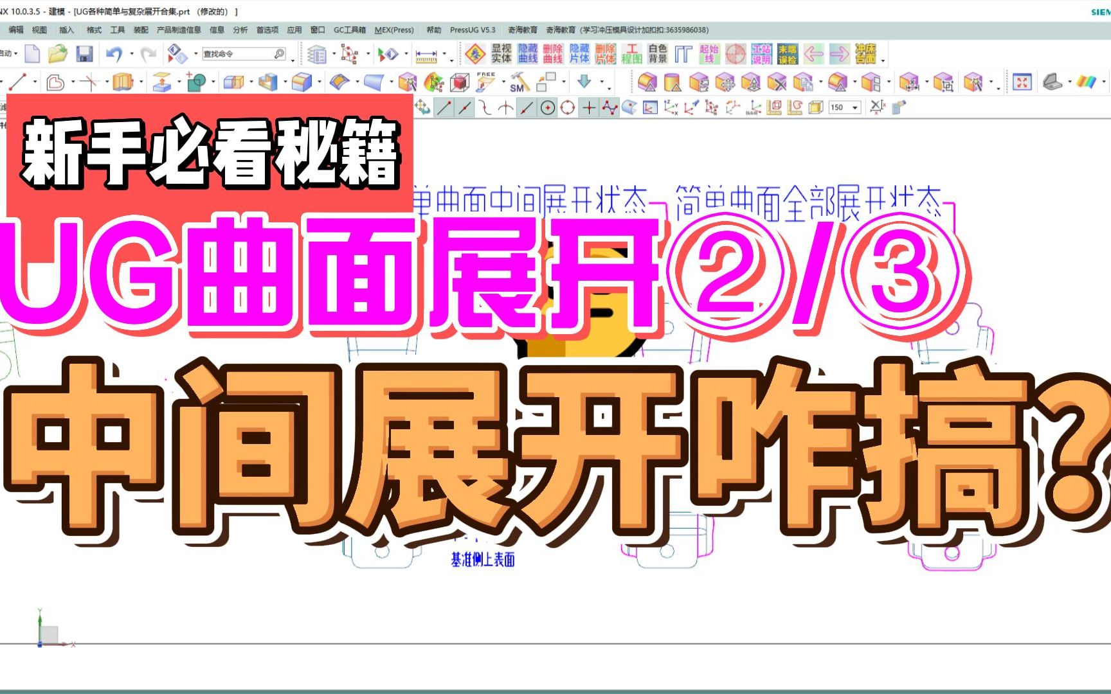The width and height of the screenshot is (1111, 694).
Task: Click the 白色背景 button
Action: 657,53
